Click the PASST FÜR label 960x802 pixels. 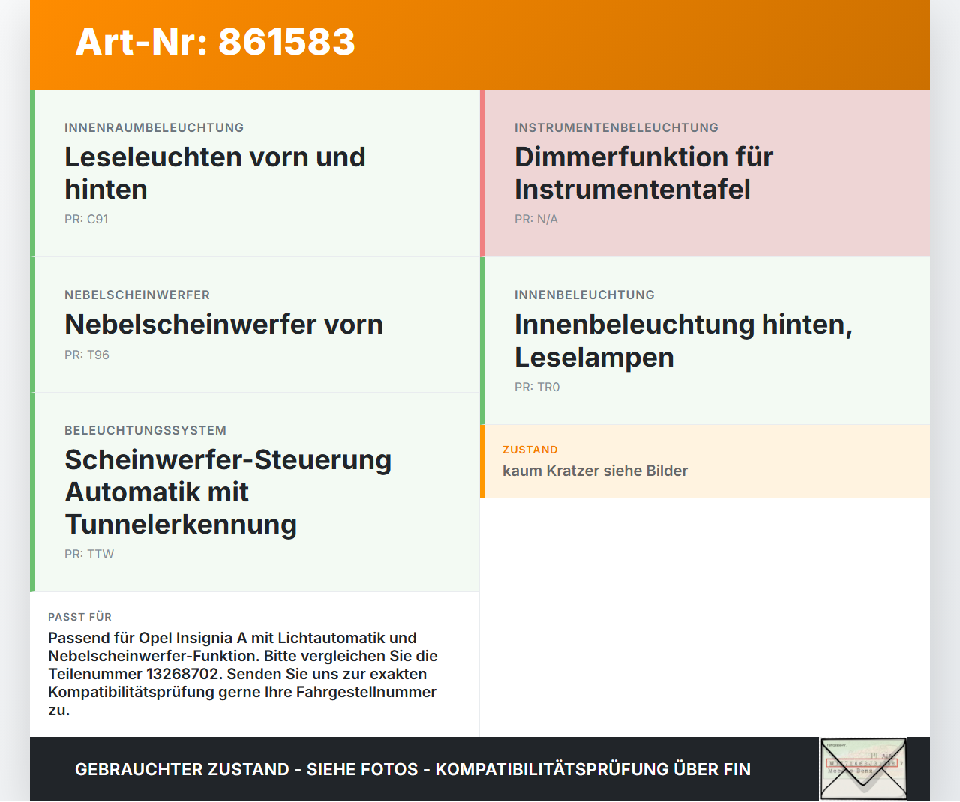[x=80, y=617]
